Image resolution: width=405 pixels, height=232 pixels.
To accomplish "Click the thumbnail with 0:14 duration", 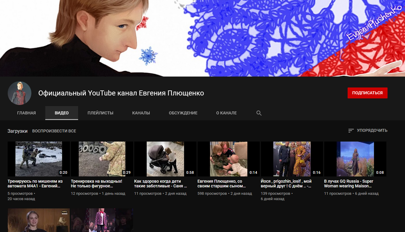I will 228,159.
